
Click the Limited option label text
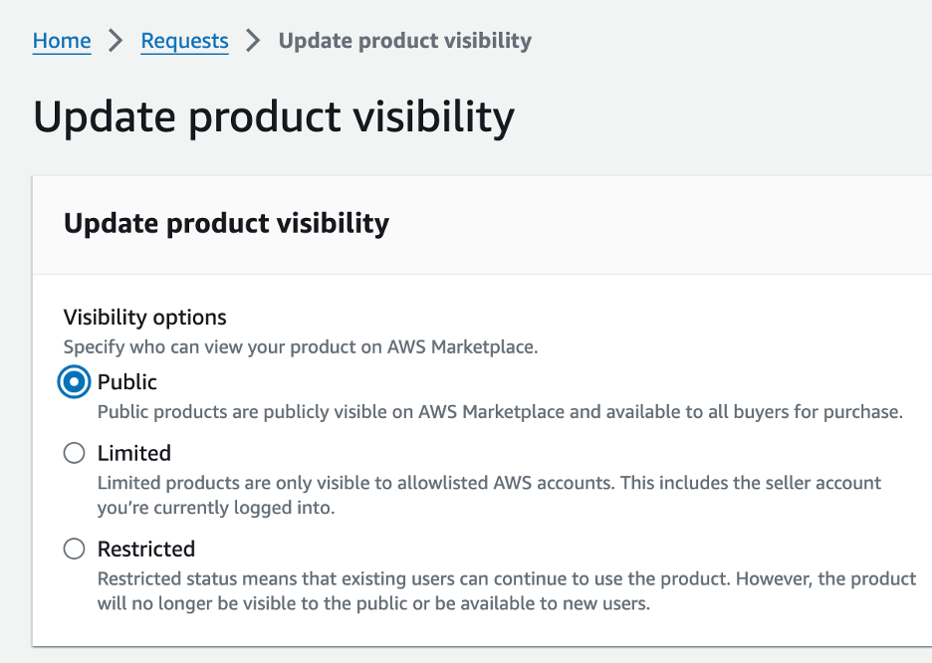(x=133, y=453)
